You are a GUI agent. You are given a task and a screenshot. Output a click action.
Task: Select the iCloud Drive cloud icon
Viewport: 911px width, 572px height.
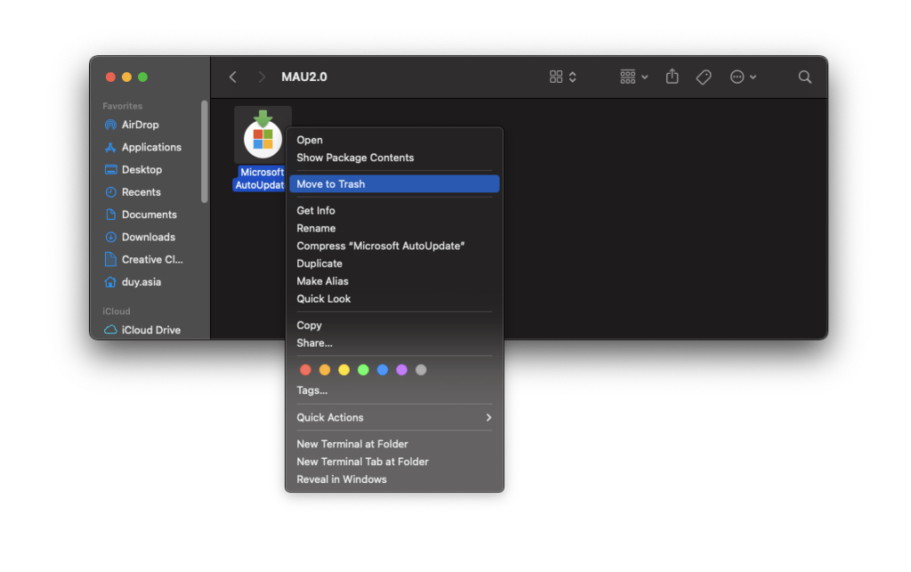(110, 330)
